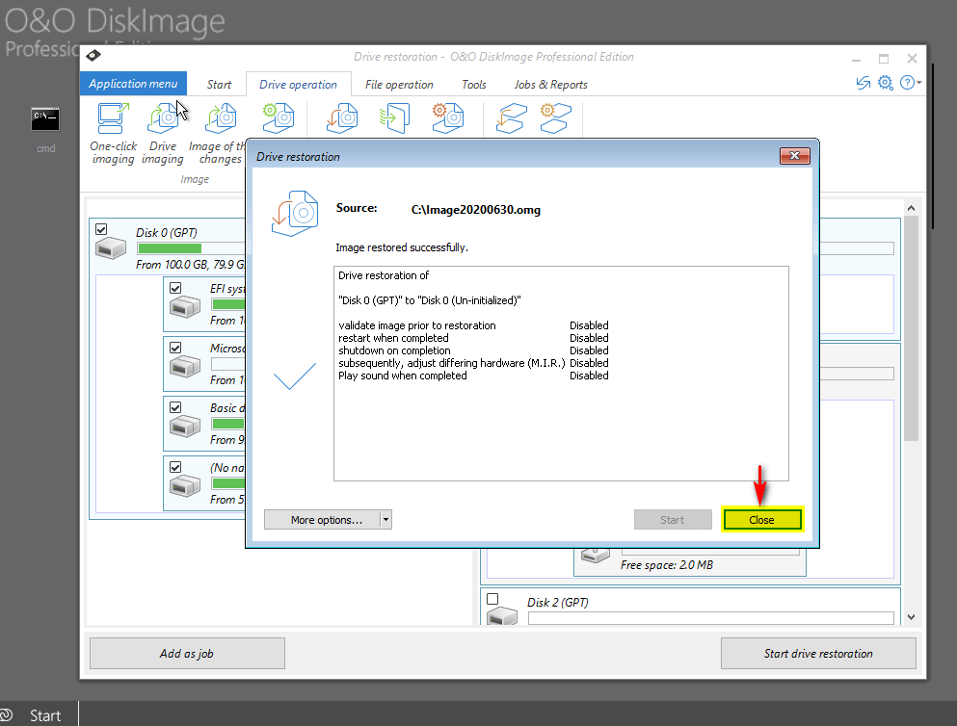Uncheck the EFI system partition checkbox
This screenshot has width=957, height=726.
click(x=175, y=288)
